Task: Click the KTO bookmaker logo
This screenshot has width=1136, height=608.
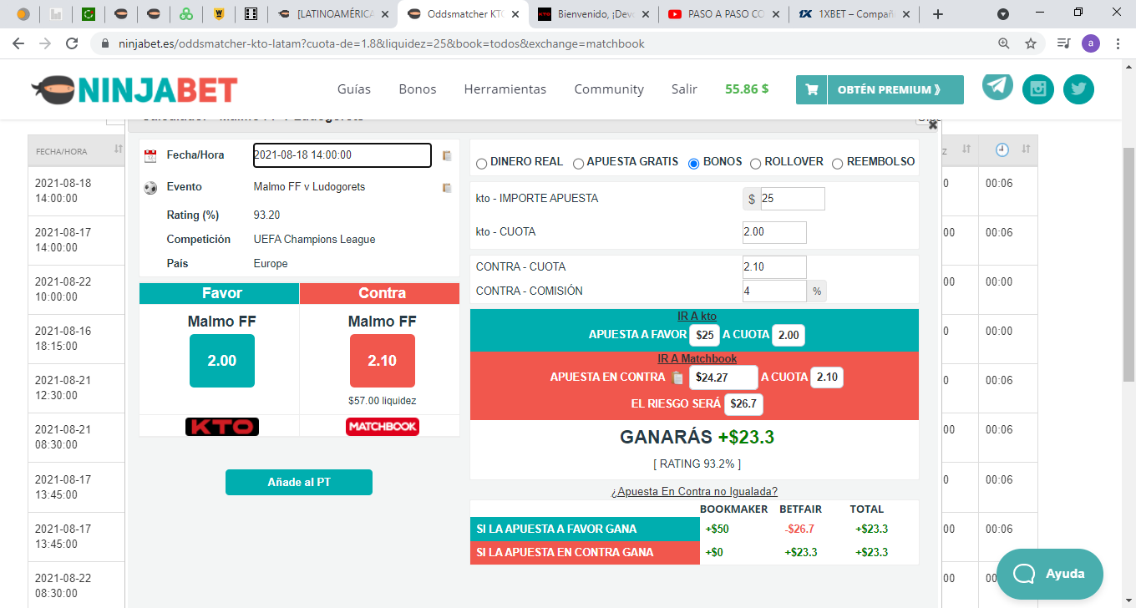Action: point(222,427)
